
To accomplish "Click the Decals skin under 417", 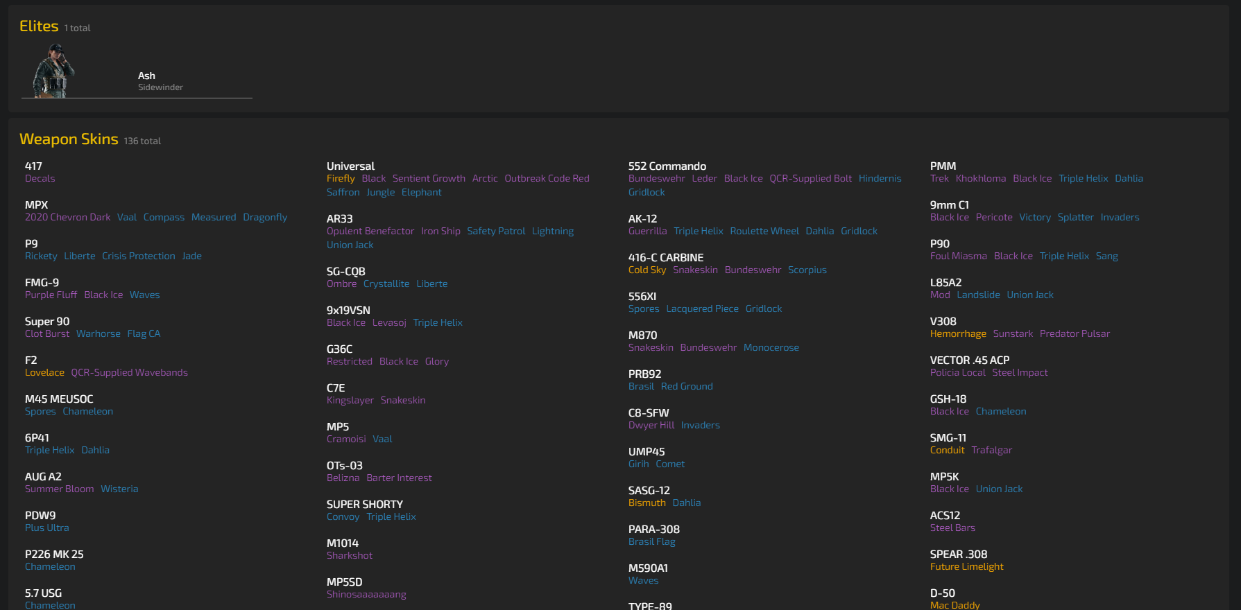I will 40,178.
